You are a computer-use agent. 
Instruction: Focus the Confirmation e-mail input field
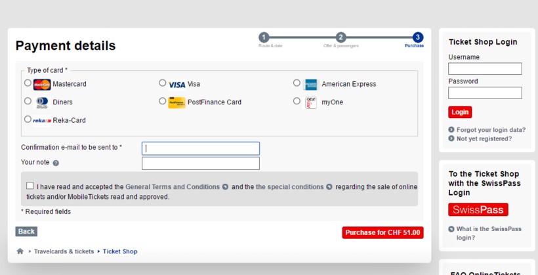coord(201,148)
